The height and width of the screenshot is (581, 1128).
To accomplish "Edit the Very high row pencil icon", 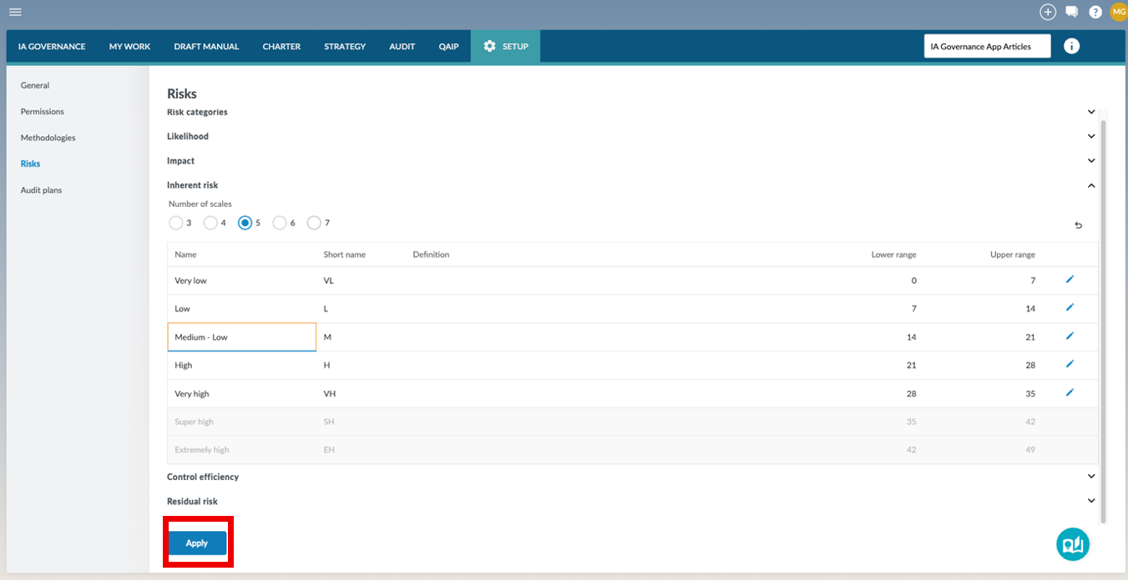I will (x=1070, y=393).
